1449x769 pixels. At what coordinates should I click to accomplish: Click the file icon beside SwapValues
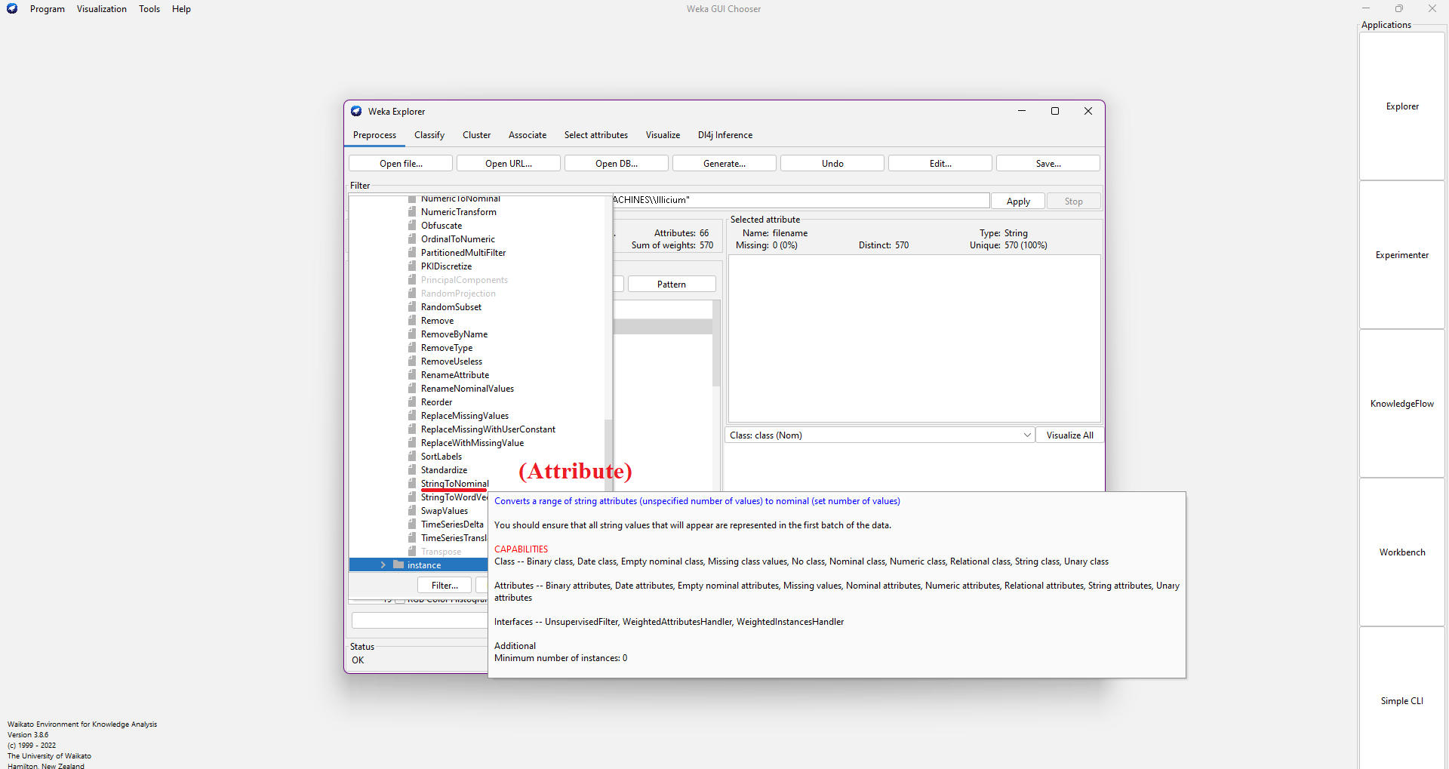[412, 511]
